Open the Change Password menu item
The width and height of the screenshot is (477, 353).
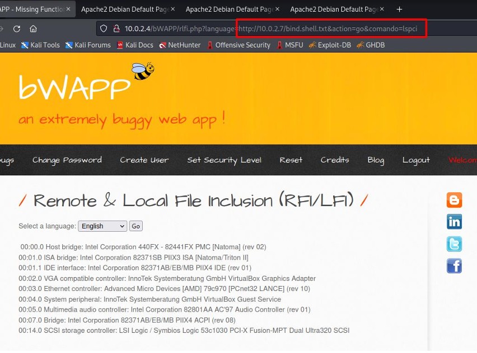[67, 160]
